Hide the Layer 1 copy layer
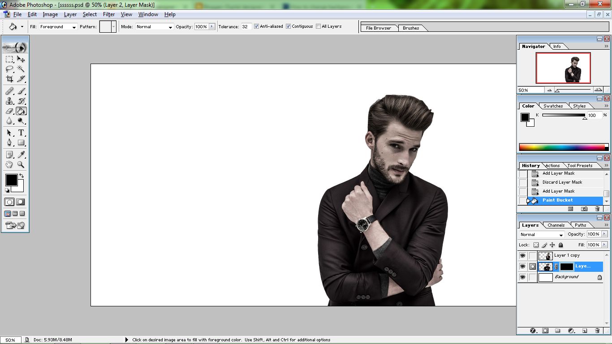 522,256
